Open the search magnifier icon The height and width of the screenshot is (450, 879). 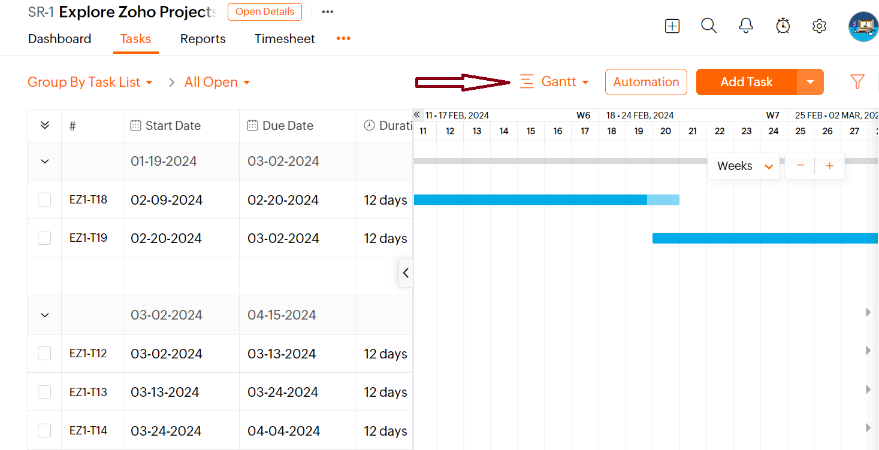coord(709,26)
